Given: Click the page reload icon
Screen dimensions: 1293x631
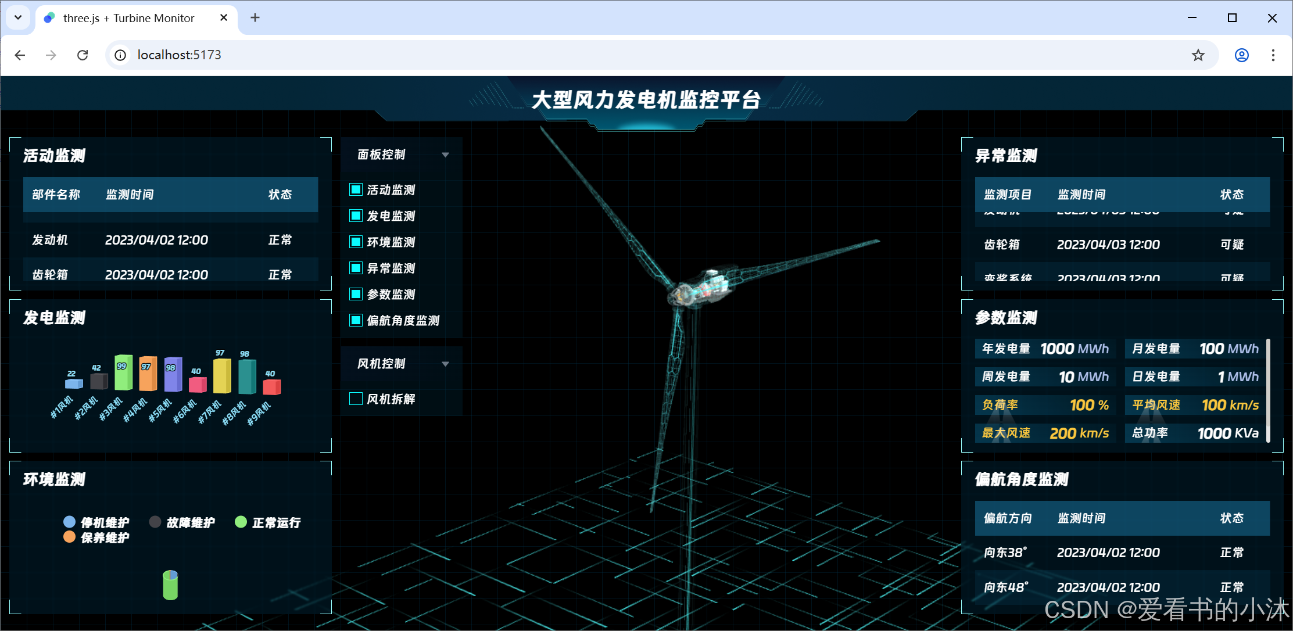Looking at the screenshot, I should point(83,55).
